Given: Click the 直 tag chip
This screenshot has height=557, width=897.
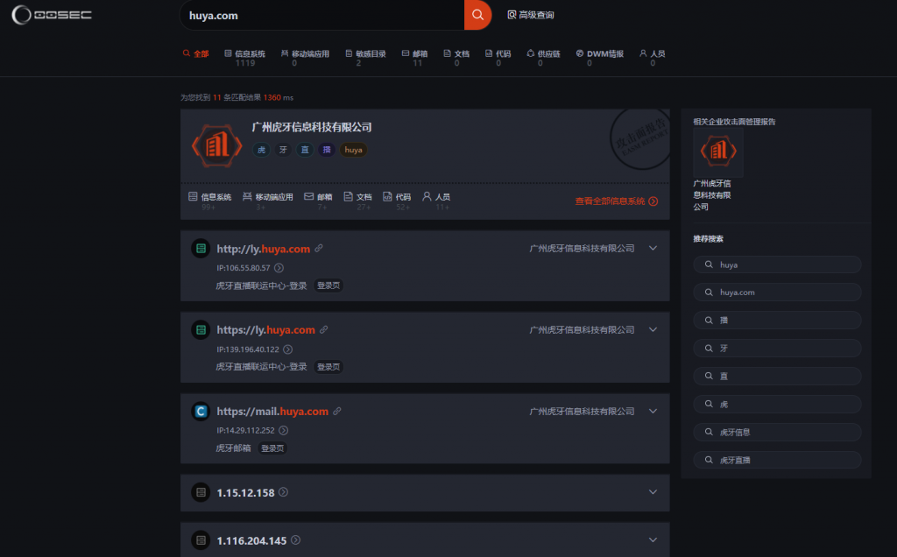Looking at the screenshot, I should pyautogui.click(x=305, y=150).
